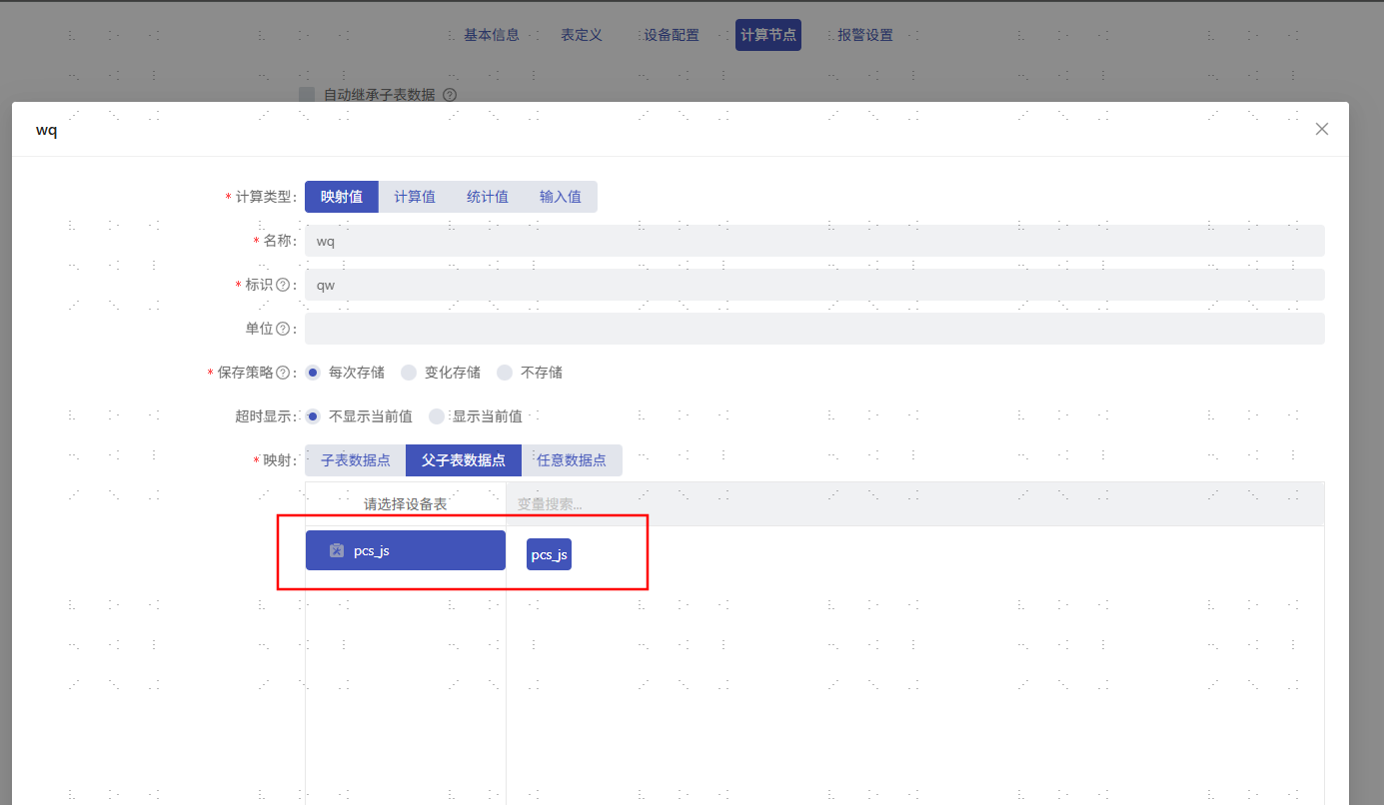1384x805 pixels.
Task: Click help icon beside 自动继承子表数据
Action: click(x=450, y=95)
